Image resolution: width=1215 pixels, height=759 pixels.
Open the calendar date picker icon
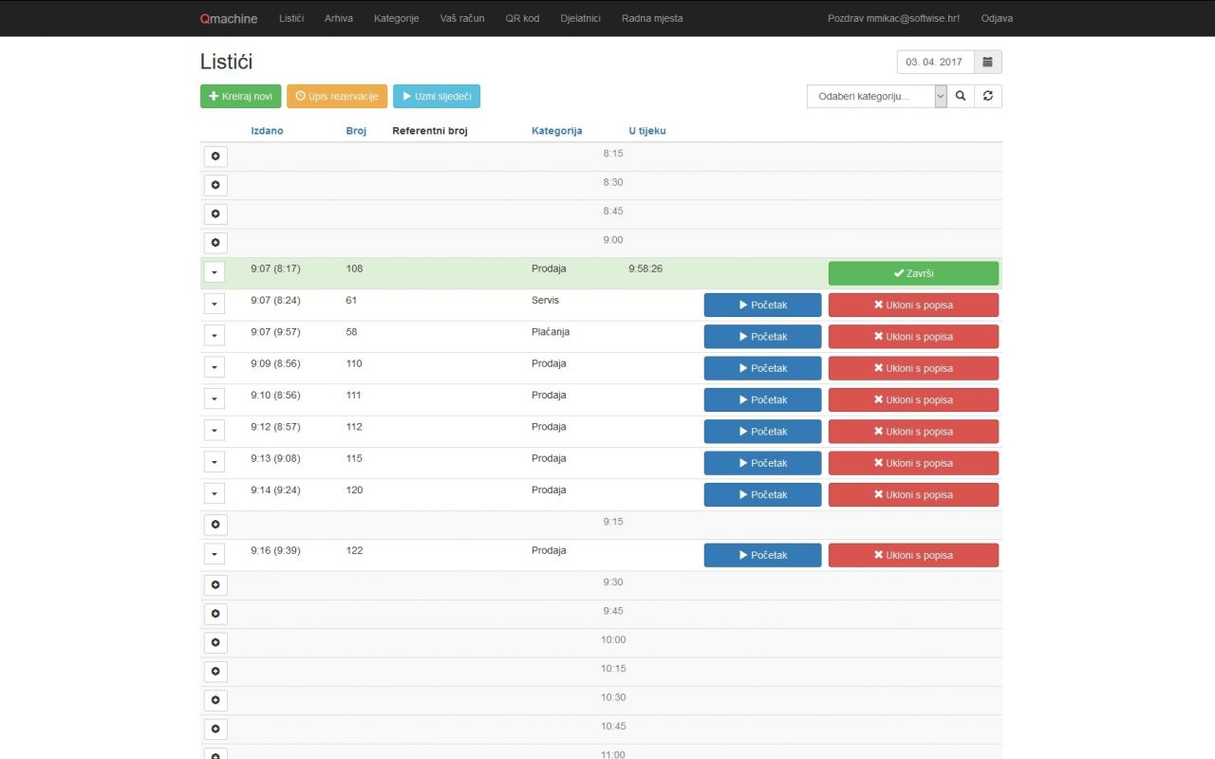tap(987, 62)
